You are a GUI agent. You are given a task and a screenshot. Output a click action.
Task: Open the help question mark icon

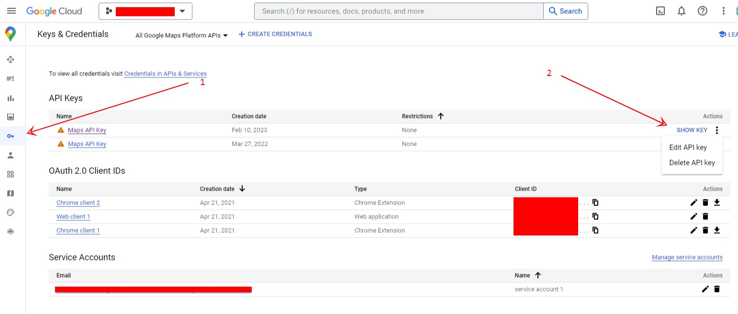click(703, 11)
